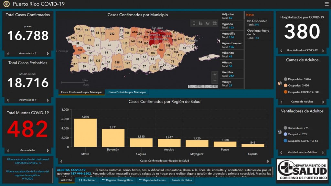331x186 pixels.
Task: Go to previous Camas de Adultos panel
Action: 281,102
